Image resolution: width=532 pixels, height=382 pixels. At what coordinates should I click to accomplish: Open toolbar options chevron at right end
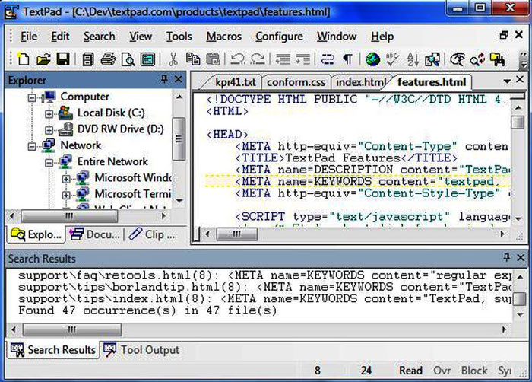[524, 60]
